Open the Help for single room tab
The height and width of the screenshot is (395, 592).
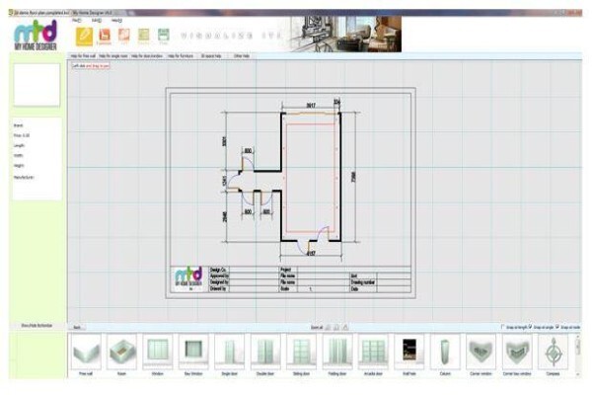(x=113, y=56)
